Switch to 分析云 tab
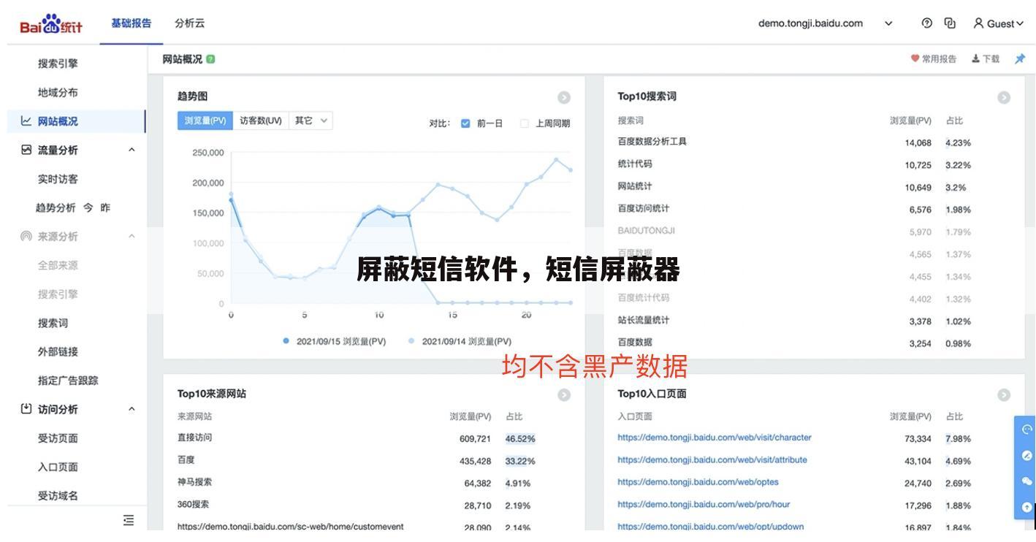This screenshot has height=542, width=1036. [x=190, y=23]
